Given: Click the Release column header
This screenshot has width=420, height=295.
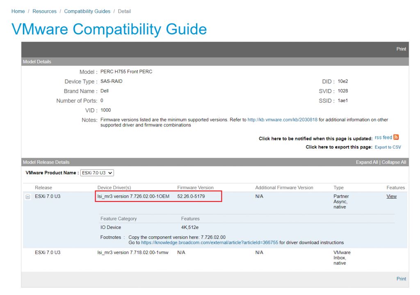Looking at the screenshot, I should pos(43,188).
